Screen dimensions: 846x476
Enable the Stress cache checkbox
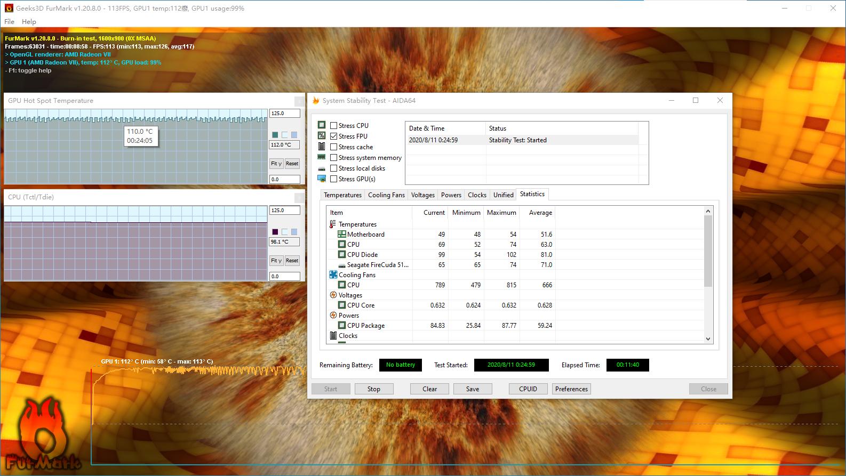pos(333,147)
